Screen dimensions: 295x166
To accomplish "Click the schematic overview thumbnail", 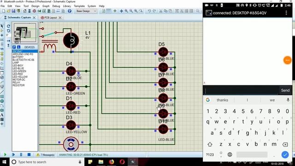I will 25,33.
